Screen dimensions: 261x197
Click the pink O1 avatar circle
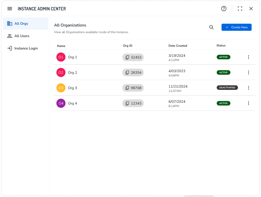click(61, 57)
